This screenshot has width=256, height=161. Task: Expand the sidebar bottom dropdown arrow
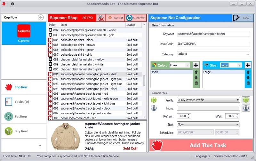pyautogui.click(x=40, y=146)
